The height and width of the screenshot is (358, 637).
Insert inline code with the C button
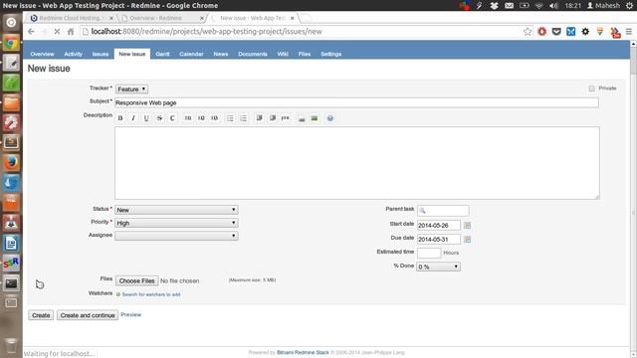point(172,118)
